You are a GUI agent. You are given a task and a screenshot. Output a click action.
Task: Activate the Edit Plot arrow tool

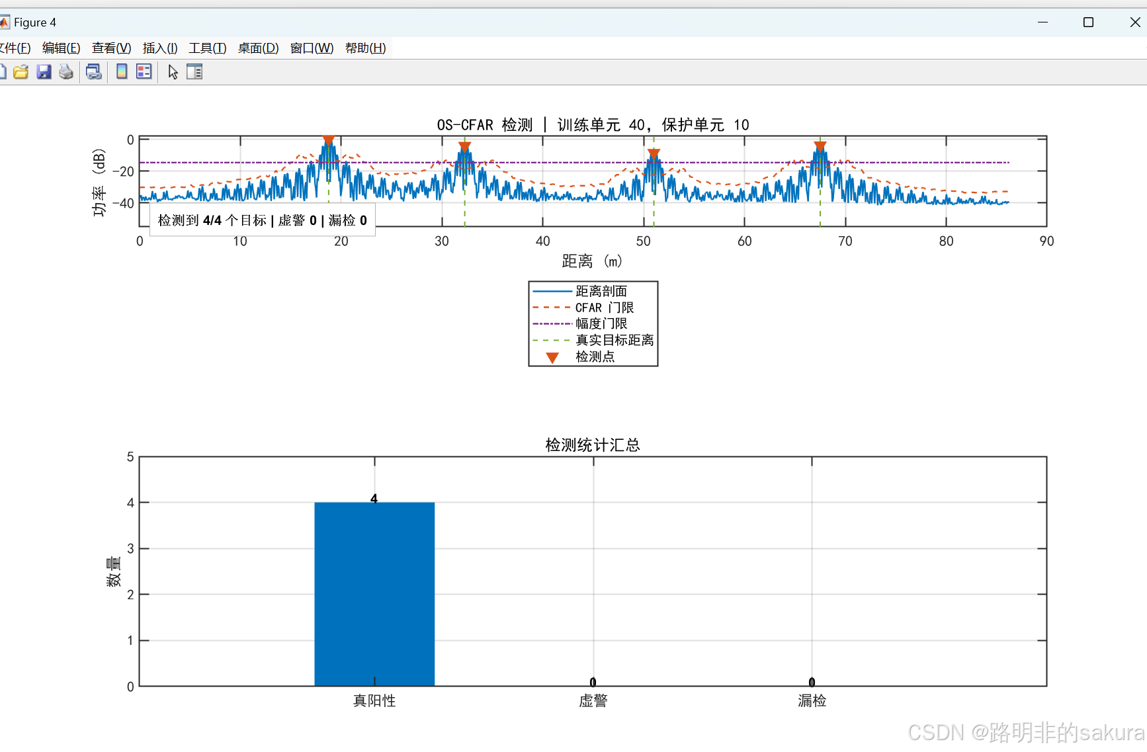tap(173, 72)
